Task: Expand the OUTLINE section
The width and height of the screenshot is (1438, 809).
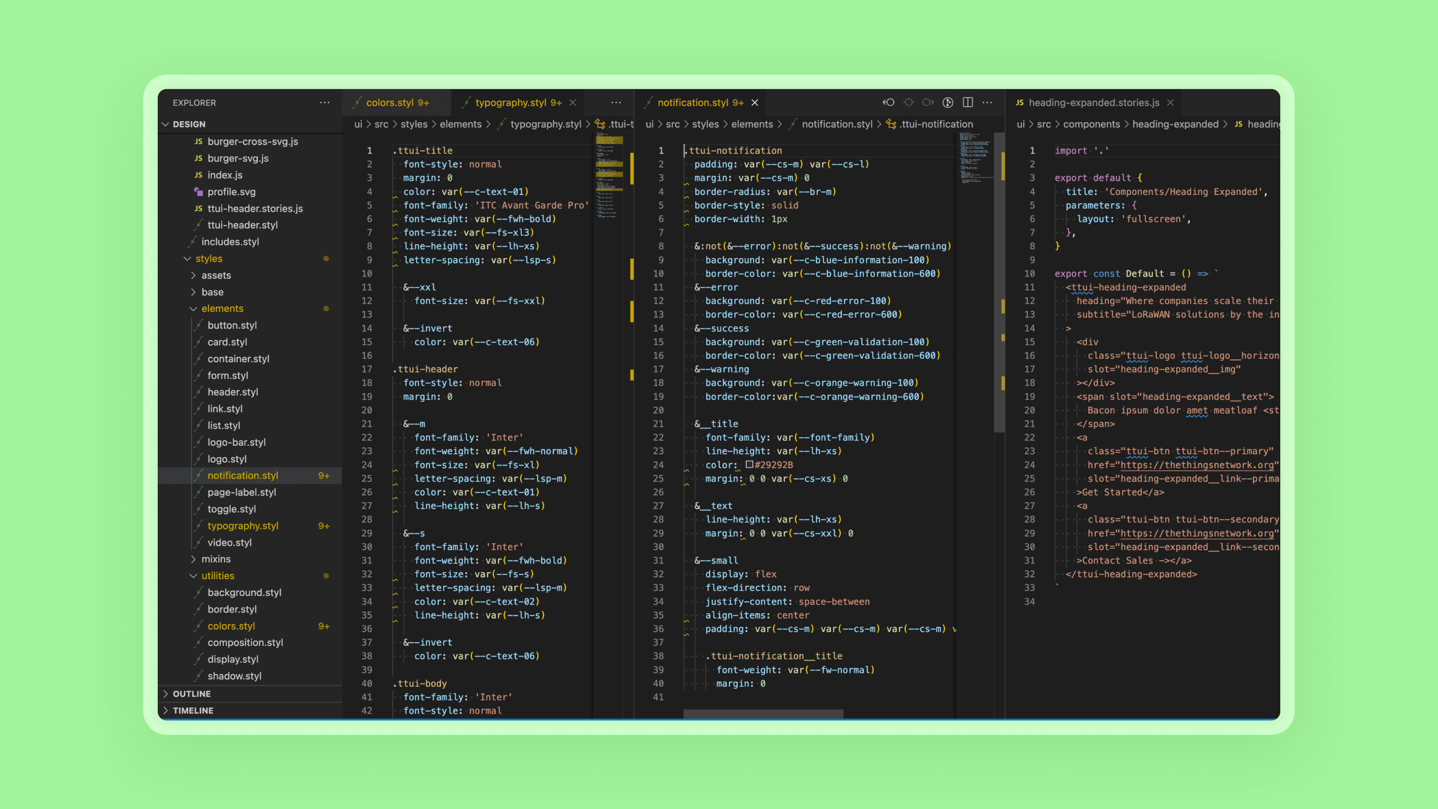Action: click(191, 693)
